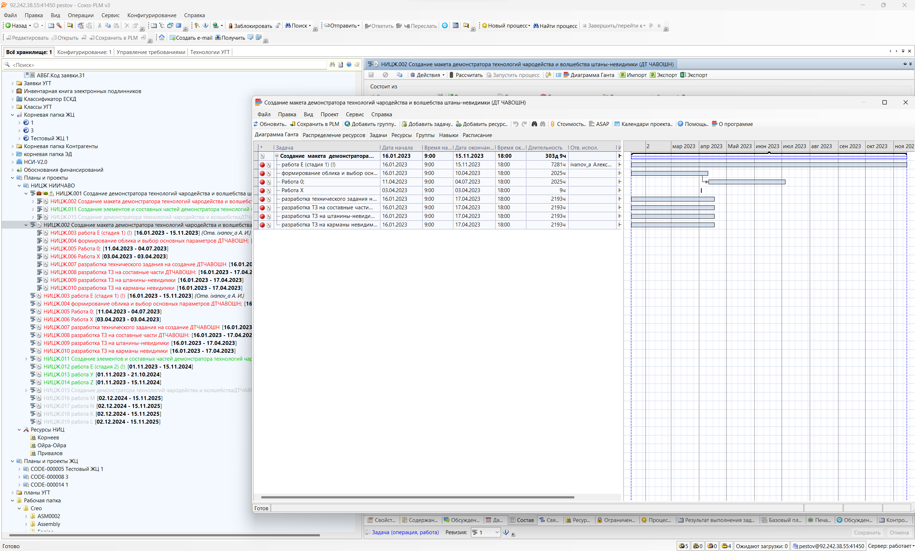Open the Ревизия dropdown

pyautogui.click(x=496, y=532)
